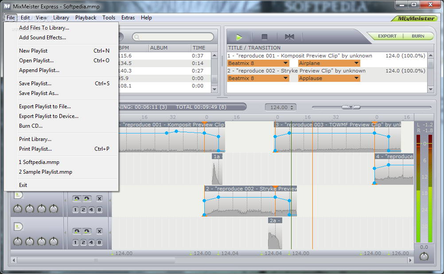The width and height of the screenshot is (444, 274).
Task: Select beat length 8 on the 2a track
Action: tap(99, 242)
